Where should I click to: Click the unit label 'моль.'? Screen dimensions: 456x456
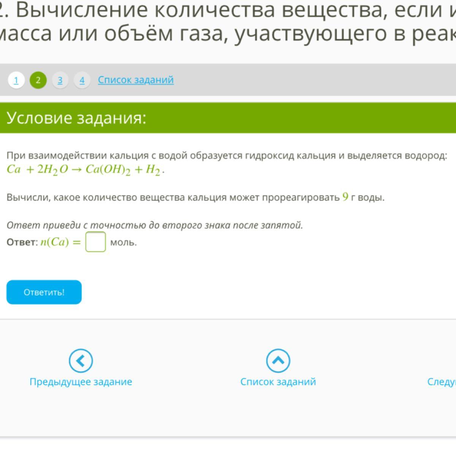(123, 242)
